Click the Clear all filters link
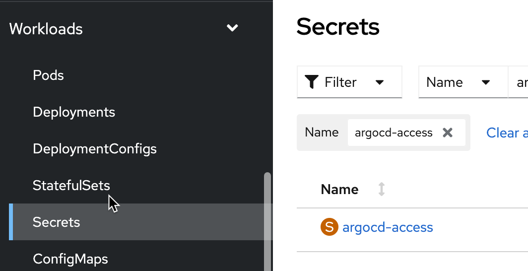The height and width of the screenshot is (271, 528). click(507, 133)
